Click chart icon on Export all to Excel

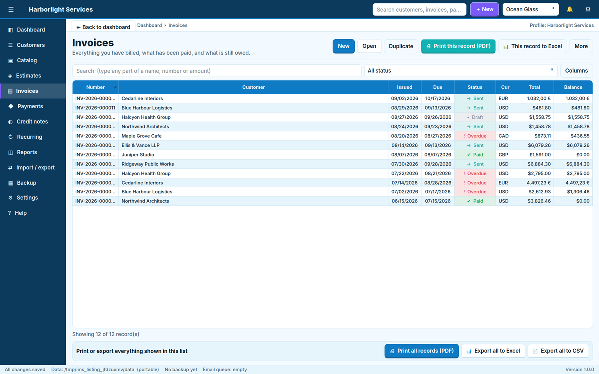pos(469,351)
